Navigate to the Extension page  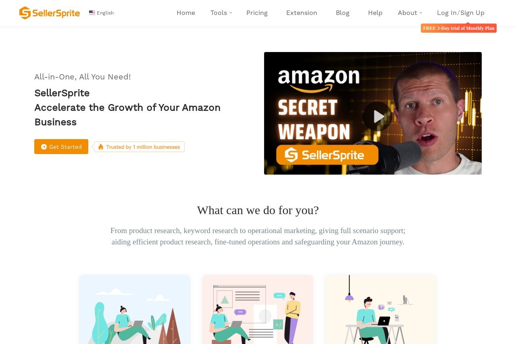[x=302, y=13]
